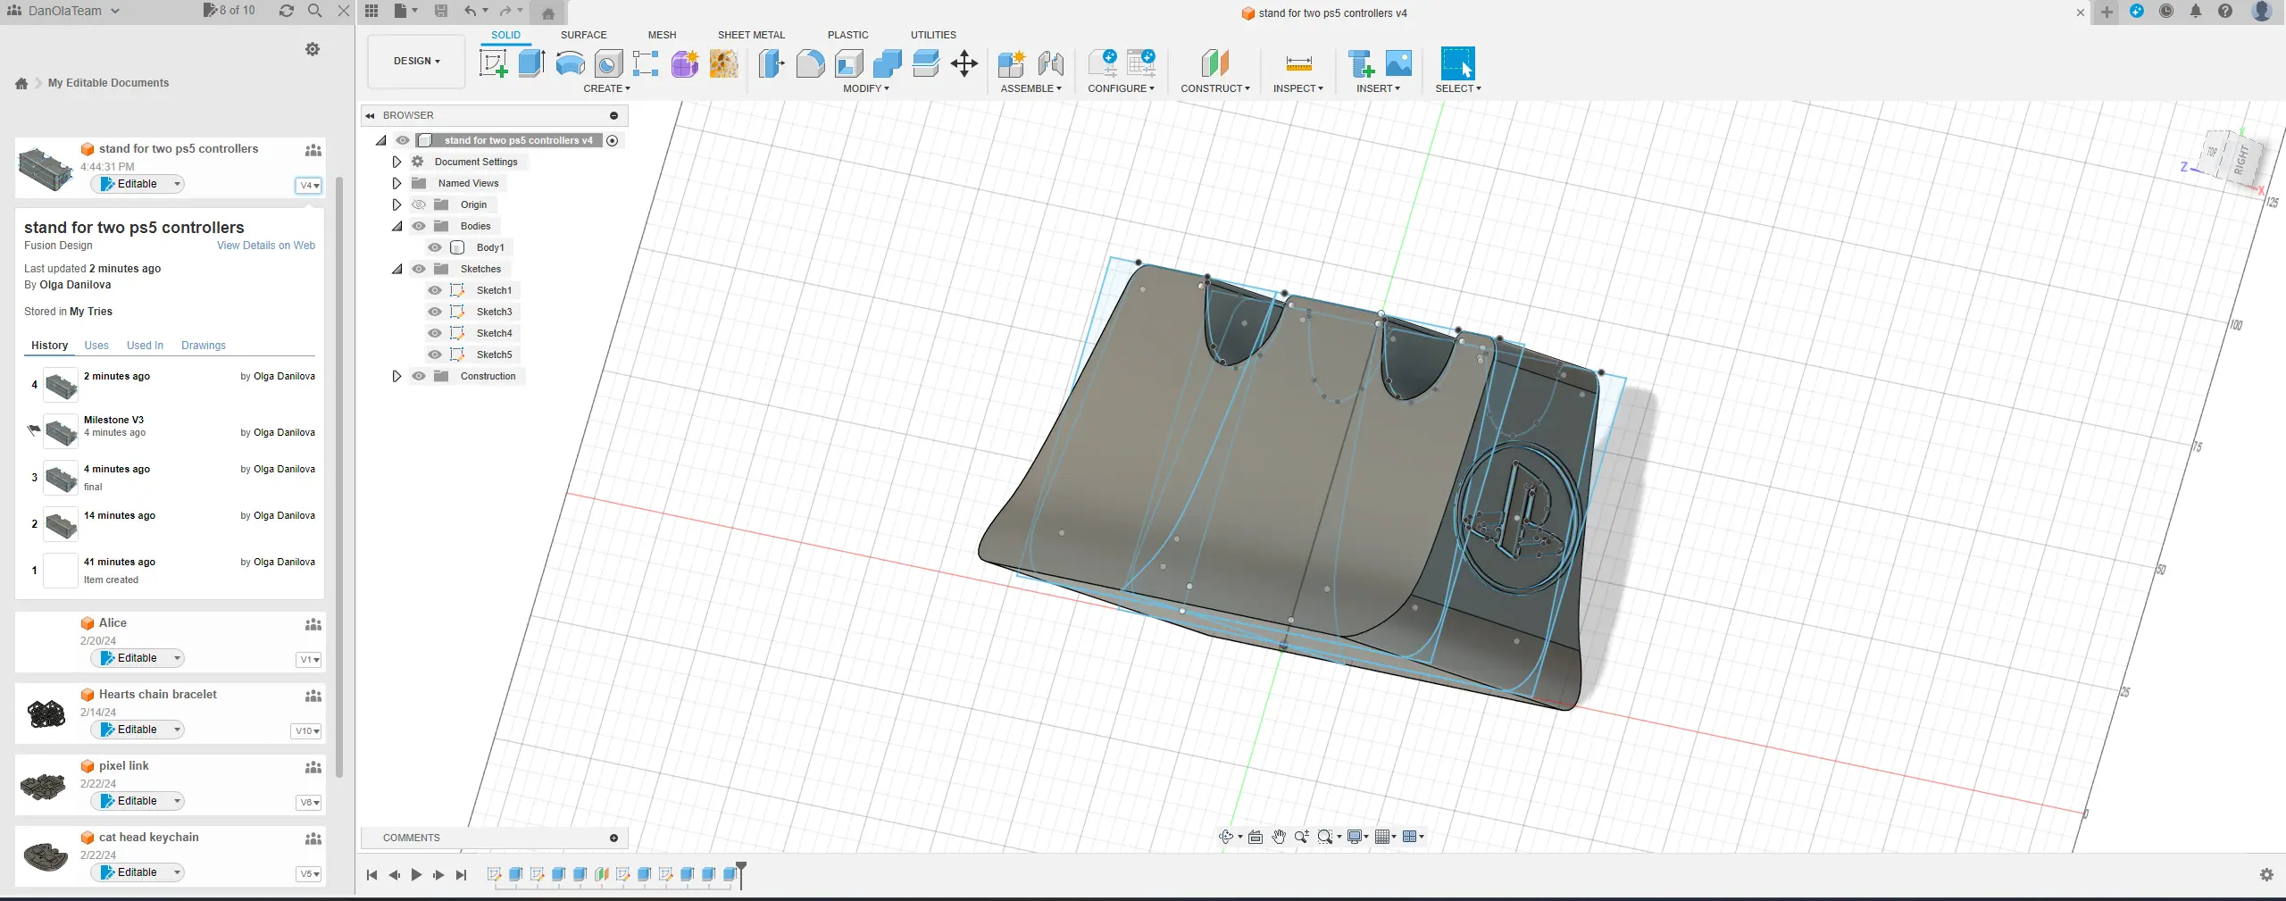Expand the Construction folder

pos(397,376)
